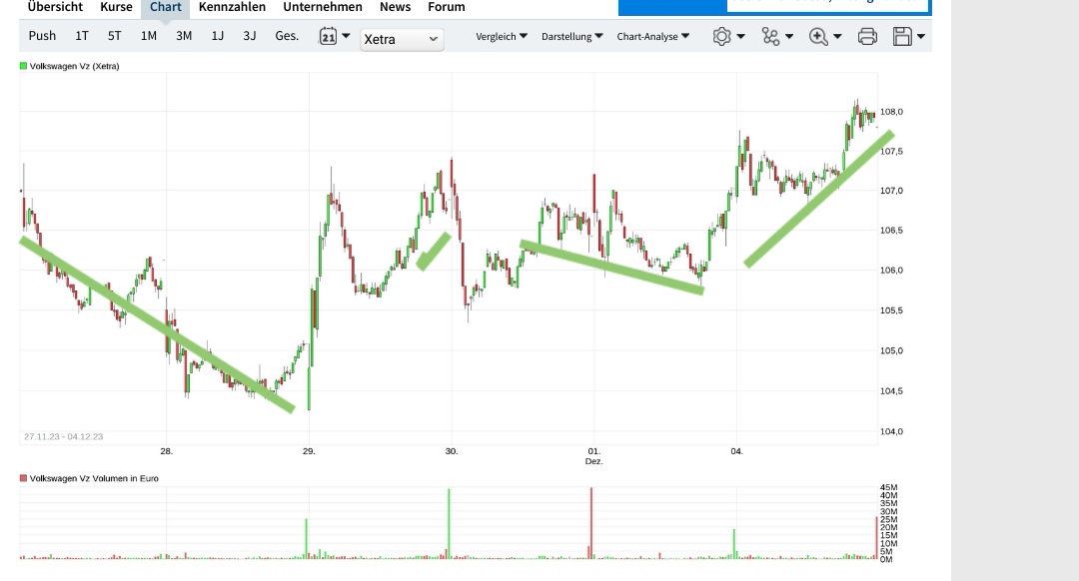
Task: Click the 01. Dez. date axis label
Action: (x=593, y=456)
